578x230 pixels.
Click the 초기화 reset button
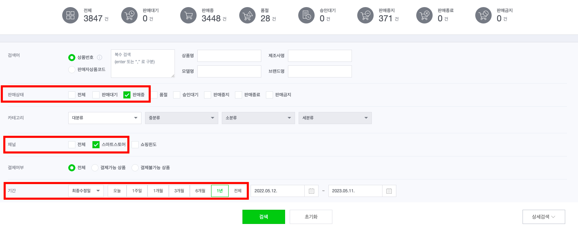311,217
